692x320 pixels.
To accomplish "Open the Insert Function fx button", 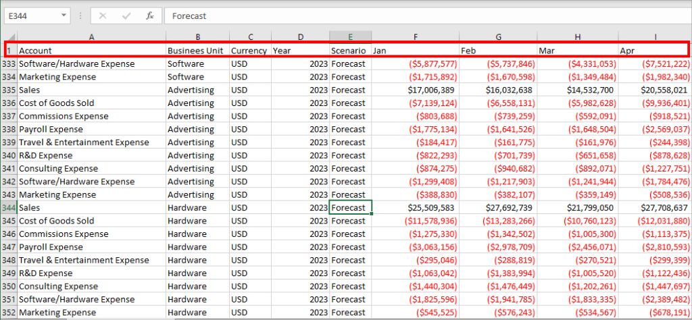I will point(150,16).
